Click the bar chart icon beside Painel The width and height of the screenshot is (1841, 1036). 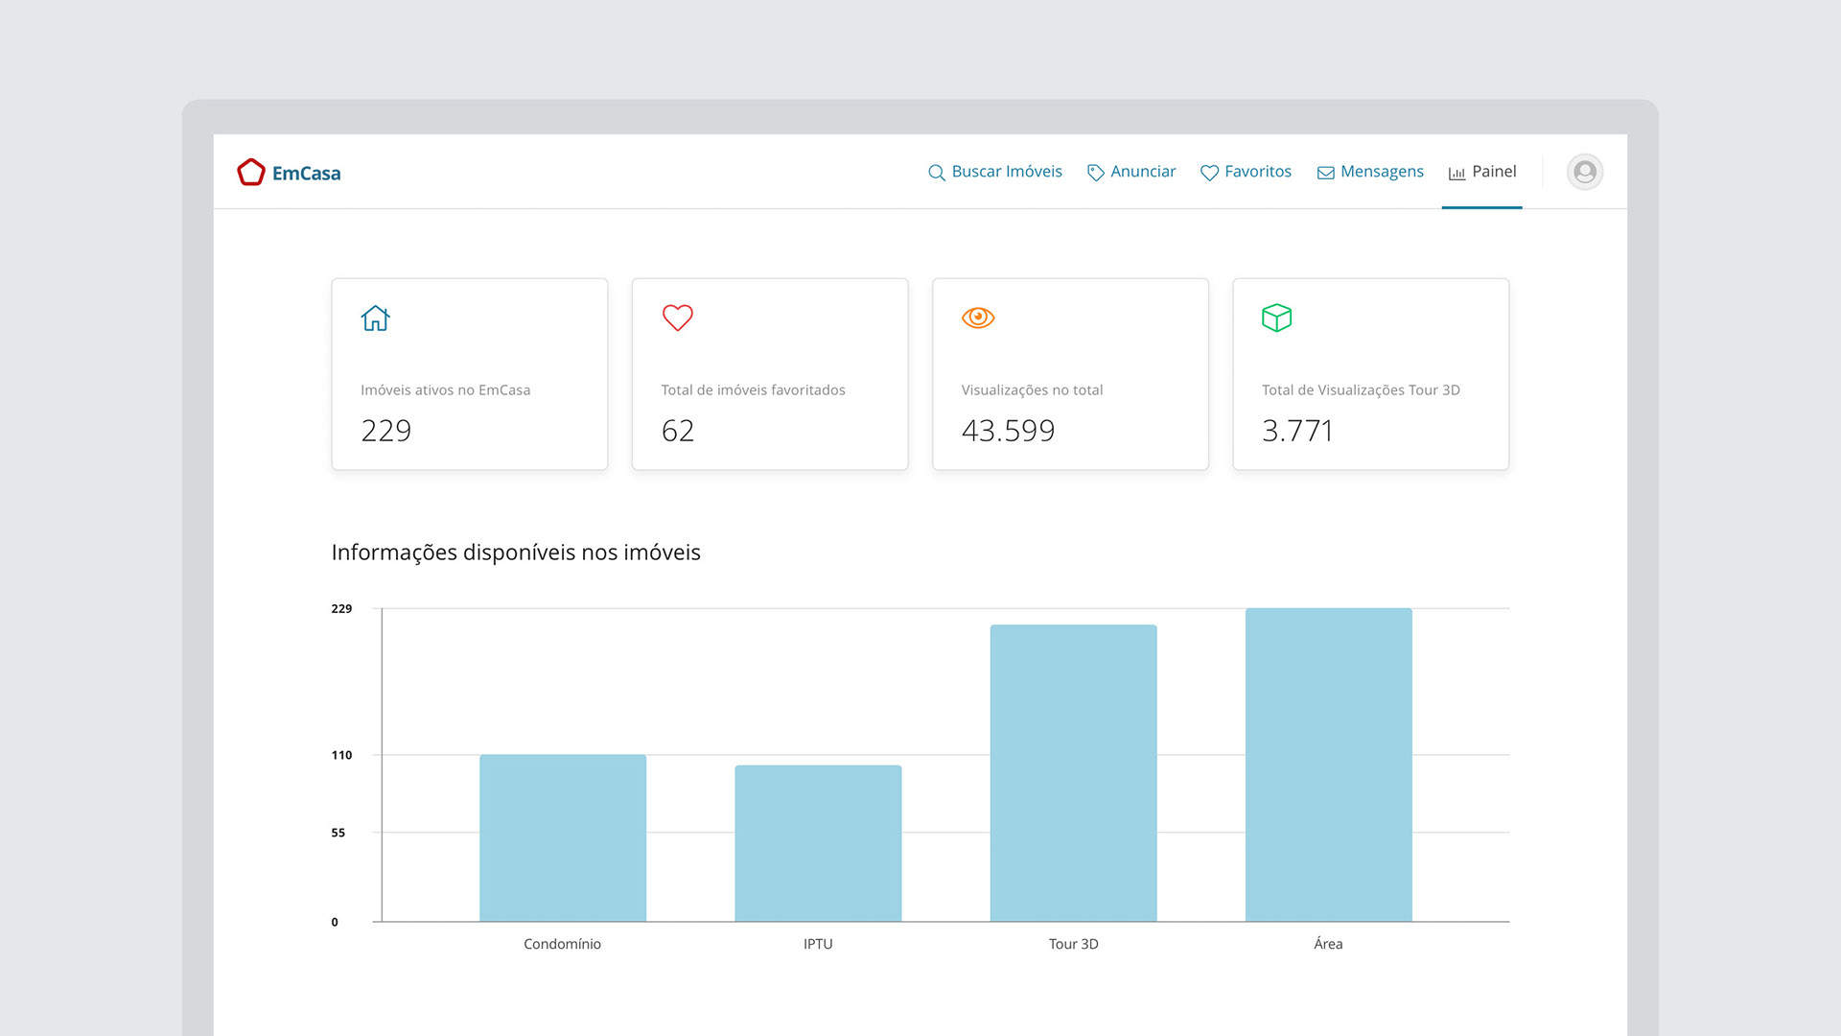1456,173
